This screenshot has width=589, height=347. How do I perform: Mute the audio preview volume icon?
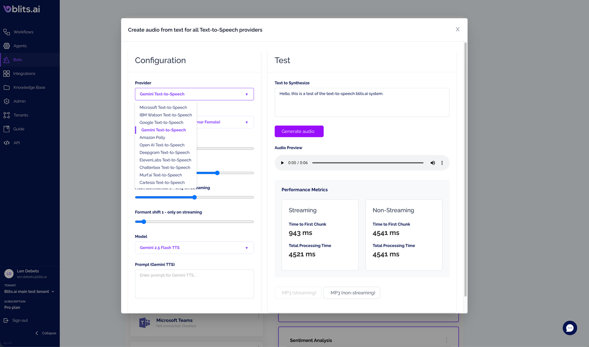433,163
